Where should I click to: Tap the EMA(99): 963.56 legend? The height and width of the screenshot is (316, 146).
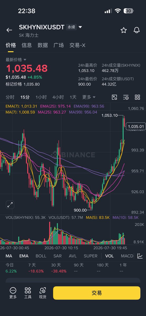(89, 106)
